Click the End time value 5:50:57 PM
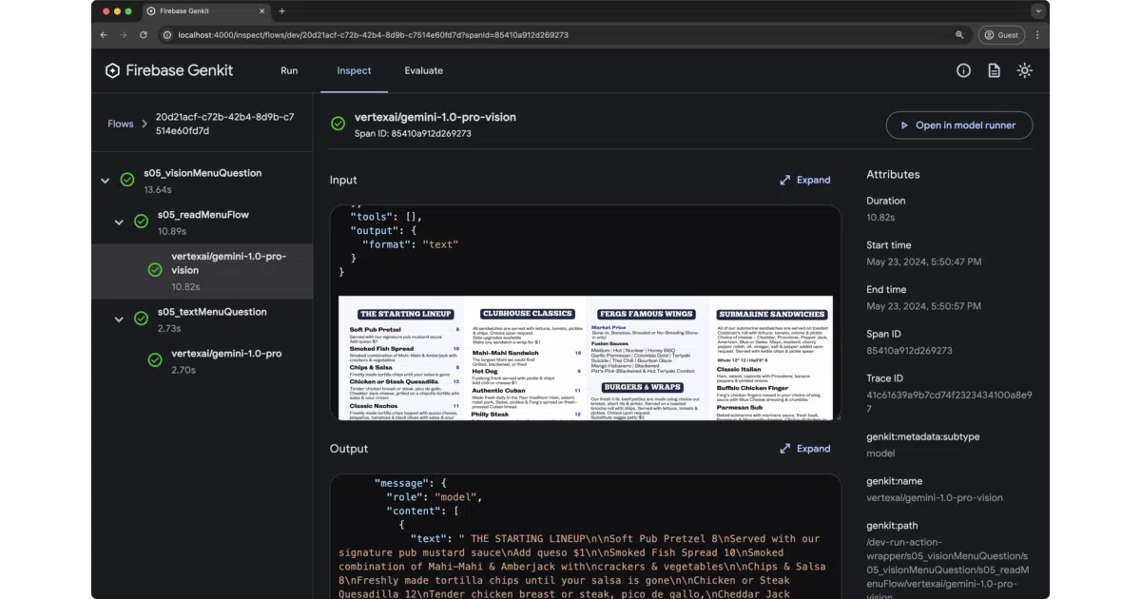The height and width of the screenshot is (599, 1141). click(924, 306)
